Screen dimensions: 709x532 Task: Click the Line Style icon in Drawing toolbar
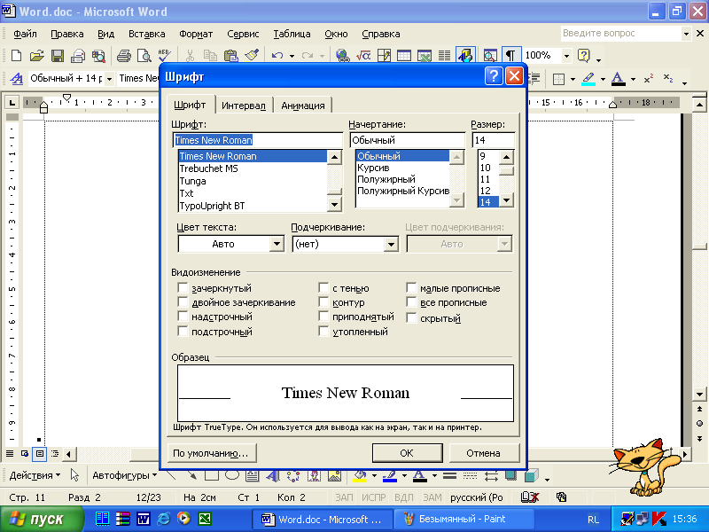pos(449,475)
